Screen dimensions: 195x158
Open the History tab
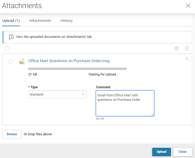point(66,21)
